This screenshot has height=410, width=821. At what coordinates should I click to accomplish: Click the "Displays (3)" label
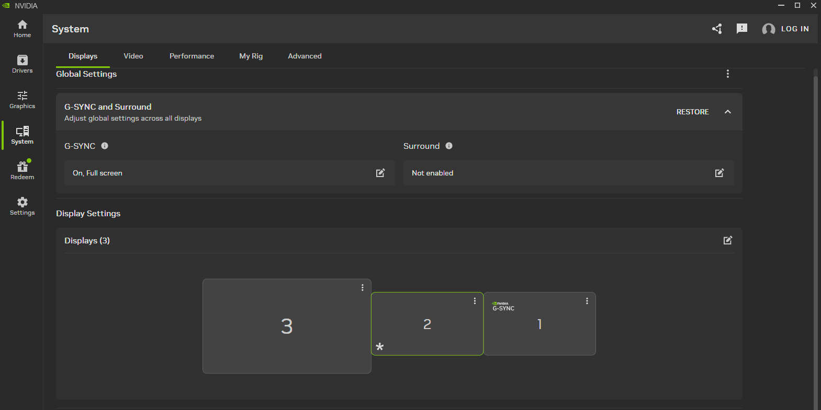87,240
